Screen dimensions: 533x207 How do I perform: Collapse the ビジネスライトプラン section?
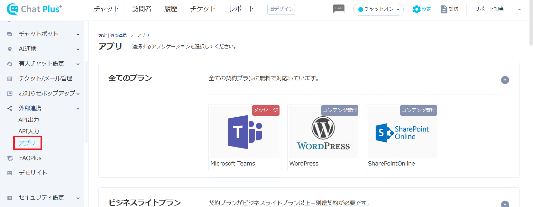(505, 204)
